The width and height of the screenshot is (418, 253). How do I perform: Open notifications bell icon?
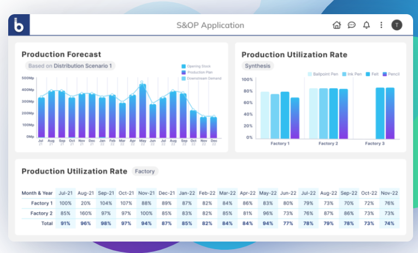367,25
